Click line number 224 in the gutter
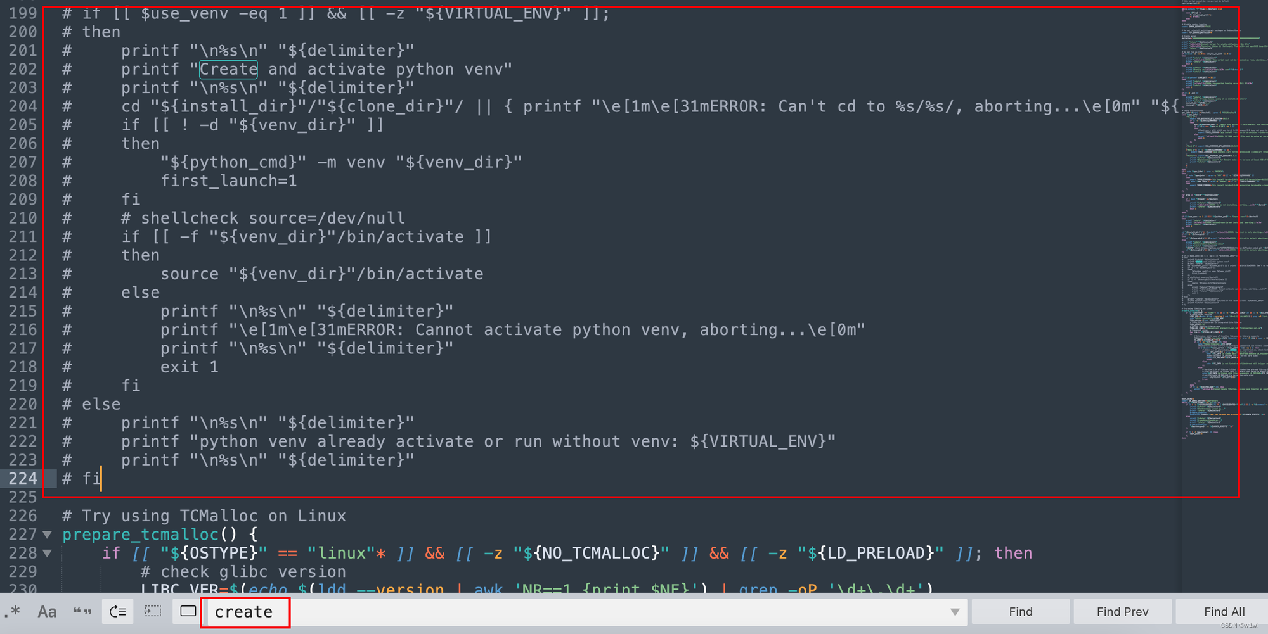1268x634 pixels. click(23, 478)
